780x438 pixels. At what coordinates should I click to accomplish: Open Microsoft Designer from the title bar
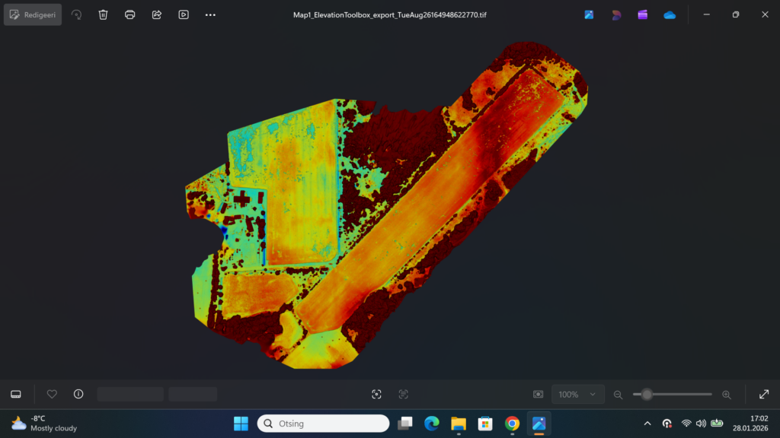(616, 14)
